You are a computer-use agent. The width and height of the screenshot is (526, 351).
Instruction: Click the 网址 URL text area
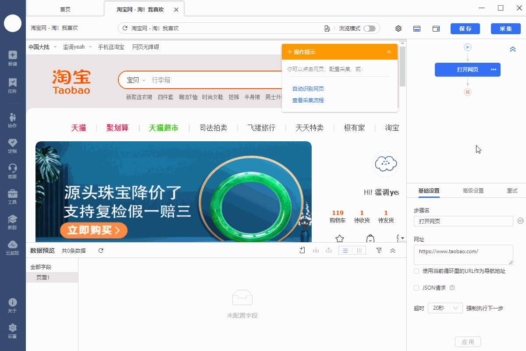point(463,255)
